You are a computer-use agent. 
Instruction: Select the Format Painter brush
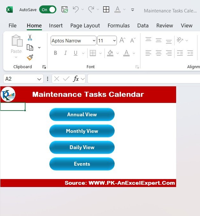(30, 58)
